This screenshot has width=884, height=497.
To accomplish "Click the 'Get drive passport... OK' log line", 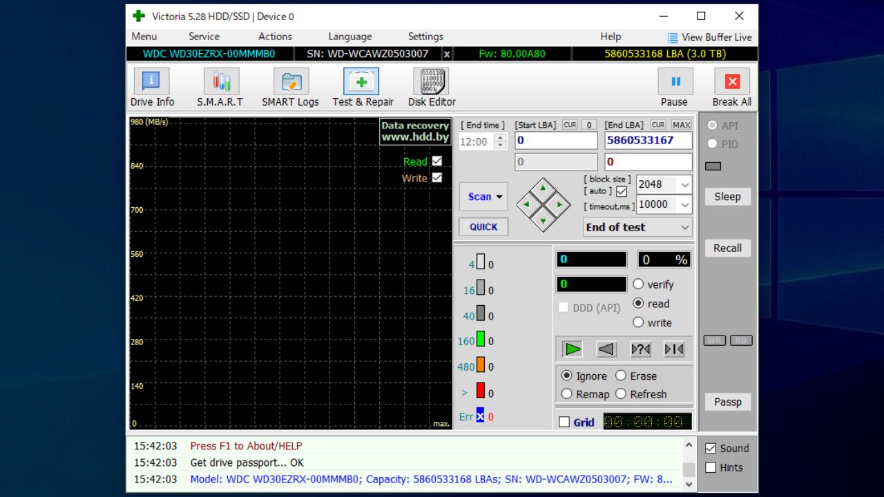I will (x=247, y=462).
